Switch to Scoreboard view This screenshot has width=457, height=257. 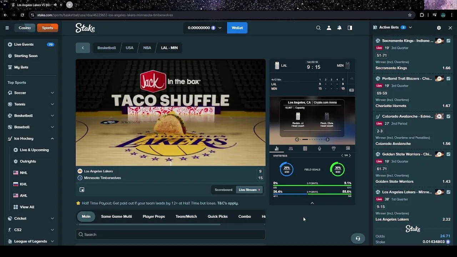[x=224, y=190]
